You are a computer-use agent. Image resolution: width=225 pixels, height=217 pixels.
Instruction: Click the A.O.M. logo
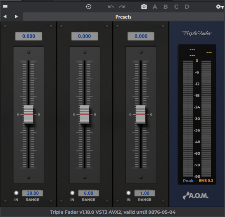pos(196,196)
